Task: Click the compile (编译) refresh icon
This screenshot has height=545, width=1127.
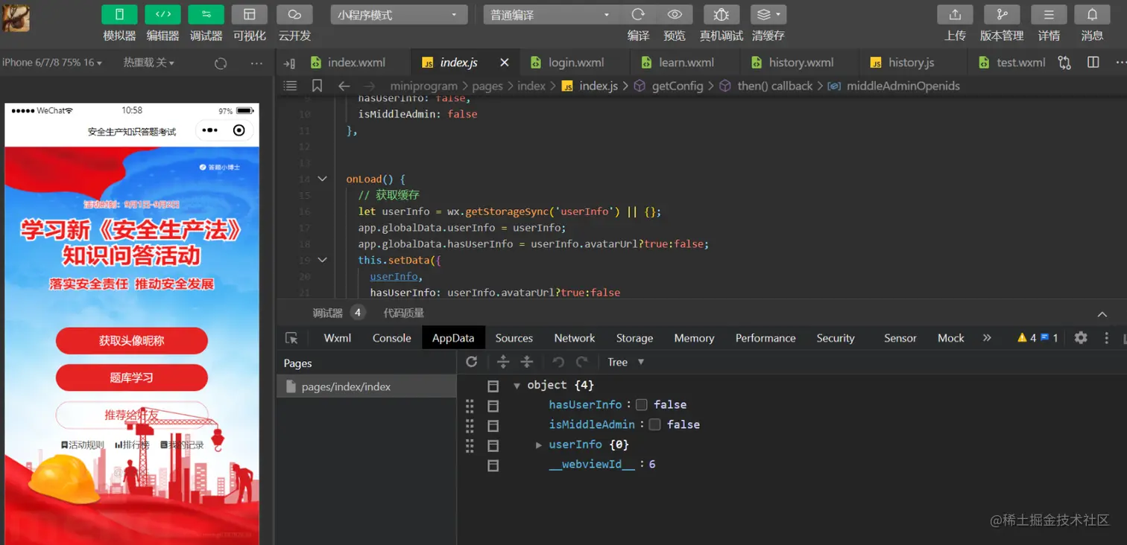Action: coord(638,15)
